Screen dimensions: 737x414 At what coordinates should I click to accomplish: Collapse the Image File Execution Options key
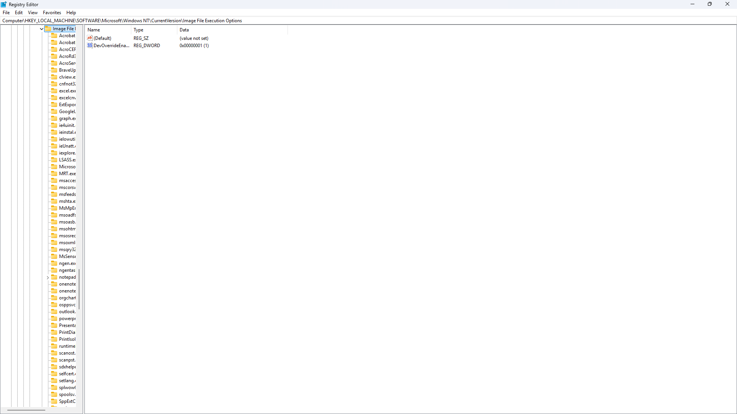(x=41, y=29)
